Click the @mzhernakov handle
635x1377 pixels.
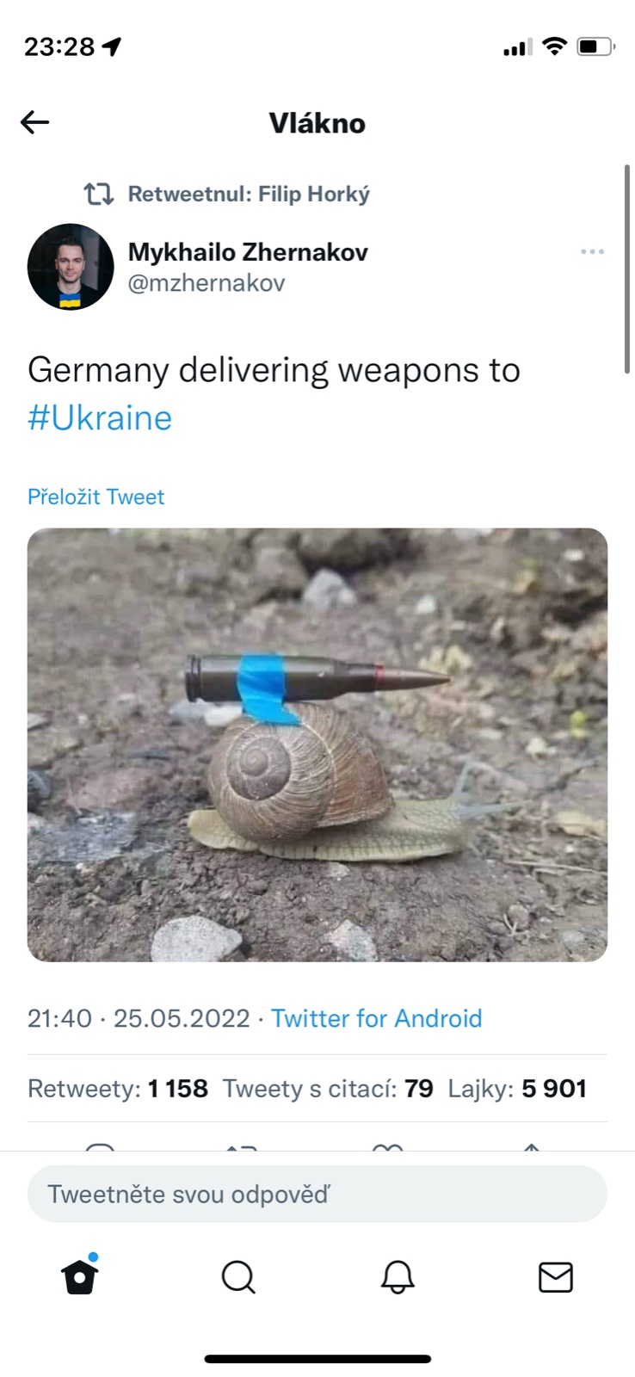(x=207, y=283)
